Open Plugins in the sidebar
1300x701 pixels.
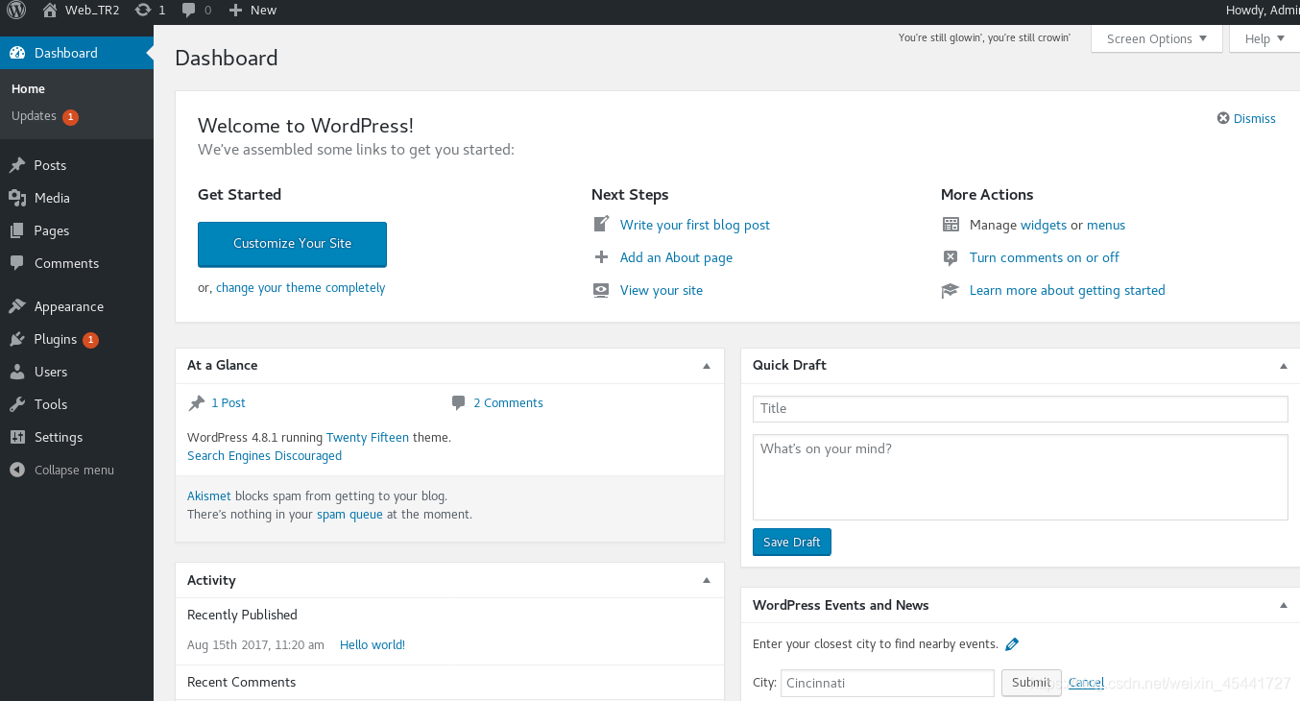[56, 339]
